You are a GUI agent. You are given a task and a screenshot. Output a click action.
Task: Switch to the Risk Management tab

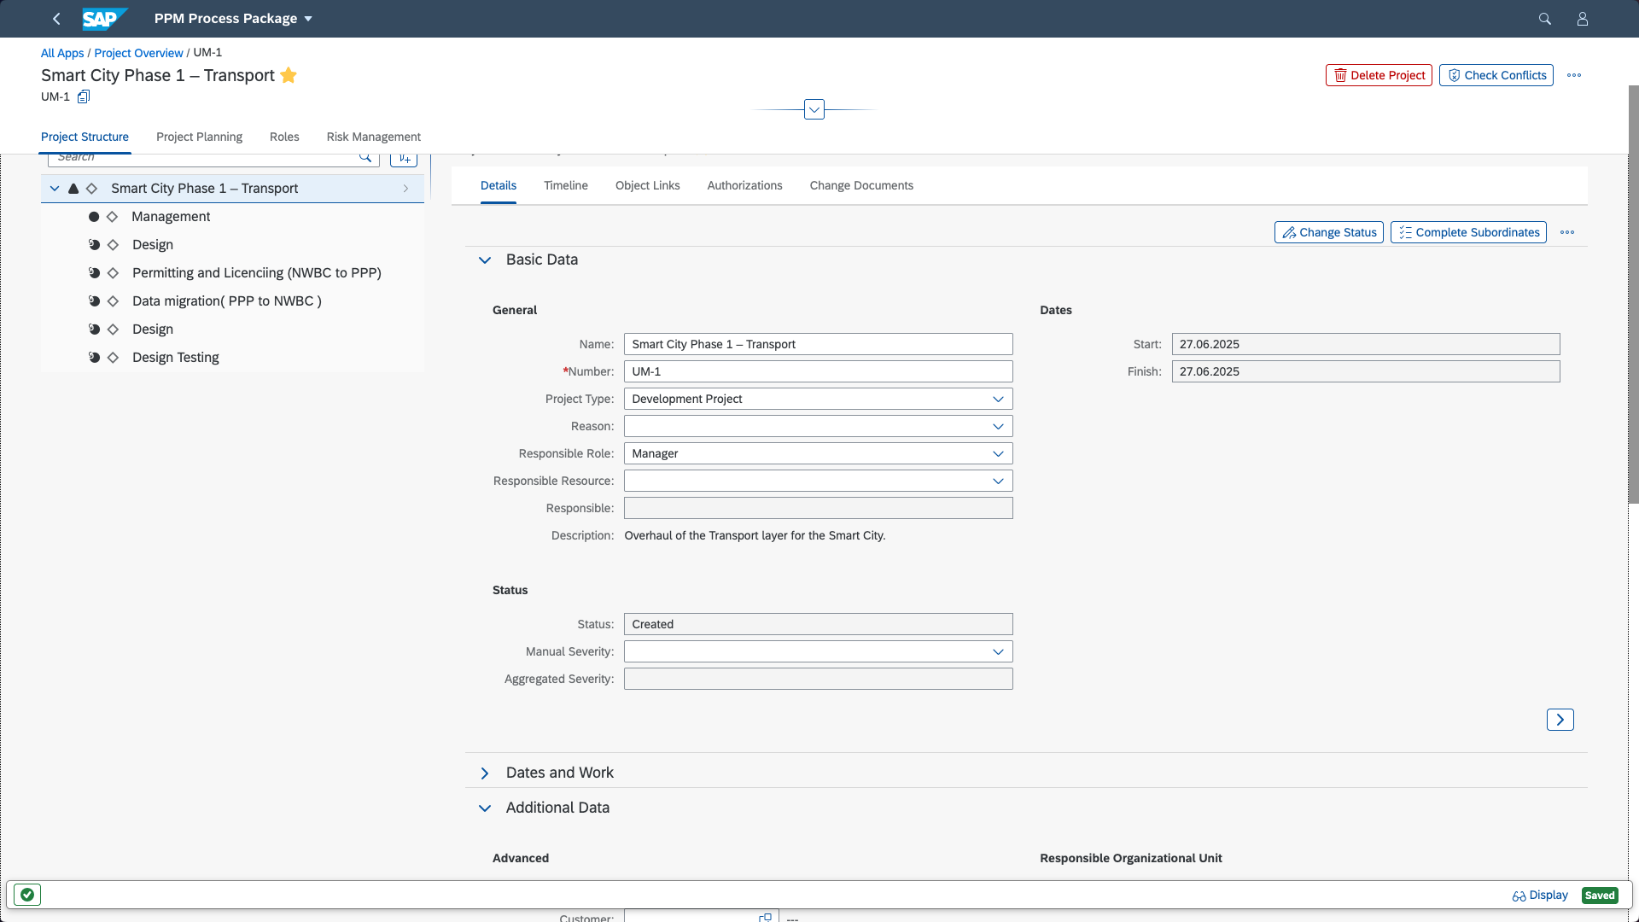click(x=373, y=137)
